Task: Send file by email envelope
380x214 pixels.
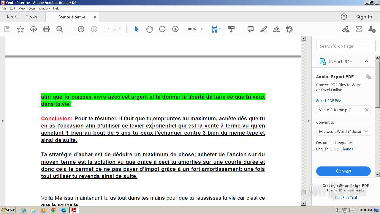Action: click(x=359, y=29)
